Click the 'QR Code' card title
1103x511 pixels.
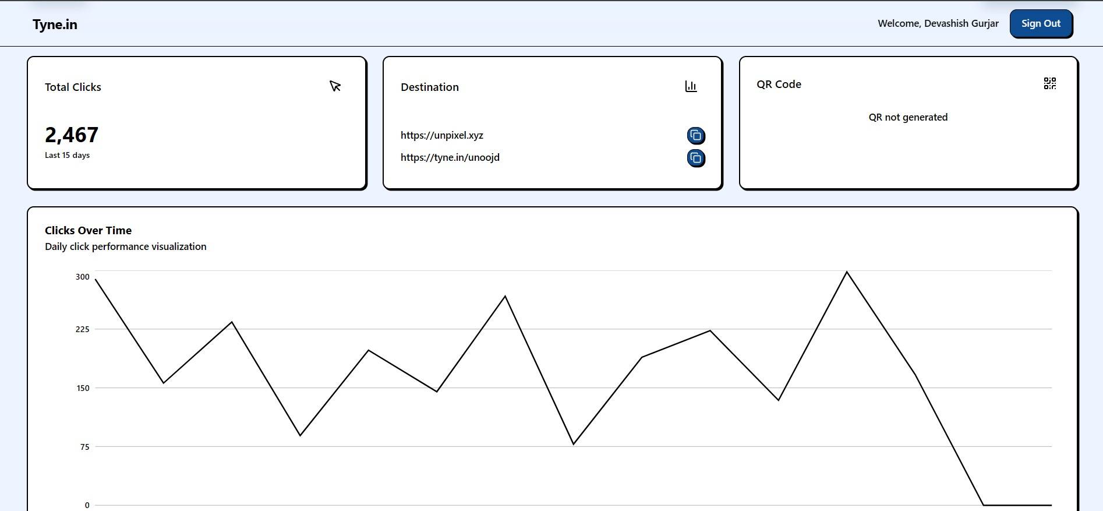point(779,84)
